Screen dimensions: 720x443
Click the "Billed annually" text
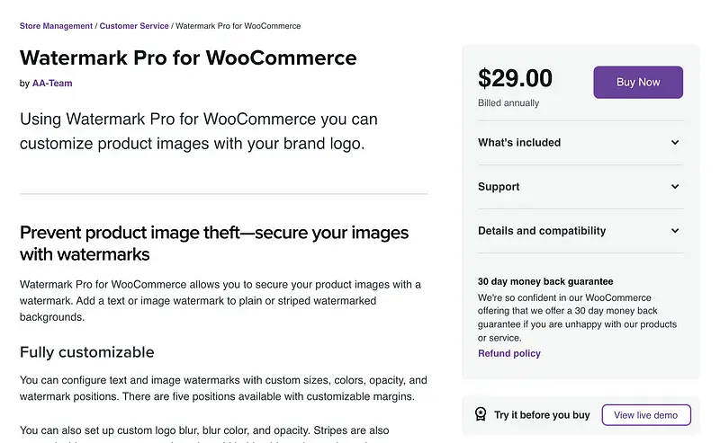tap(508, 103)
